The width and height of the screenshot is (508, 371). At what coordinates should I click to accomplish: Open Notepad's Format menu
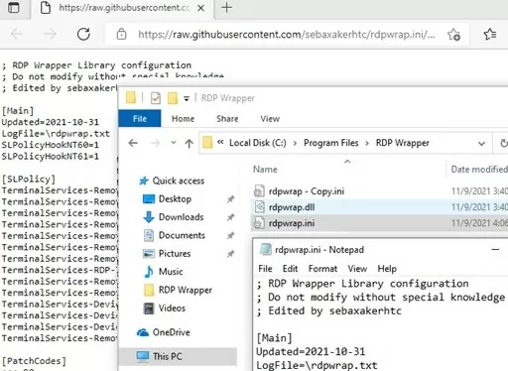(x=322, y=269)
